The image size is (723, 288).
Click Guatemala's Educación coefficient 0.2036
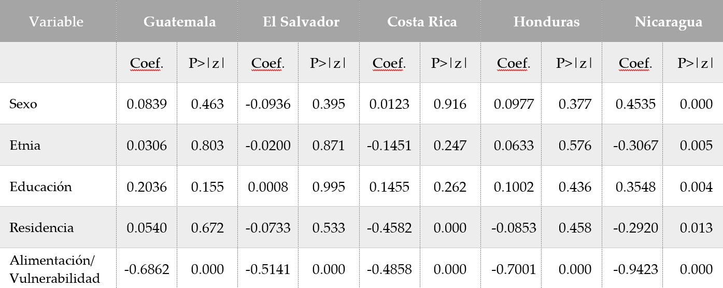tap(147, 187)
